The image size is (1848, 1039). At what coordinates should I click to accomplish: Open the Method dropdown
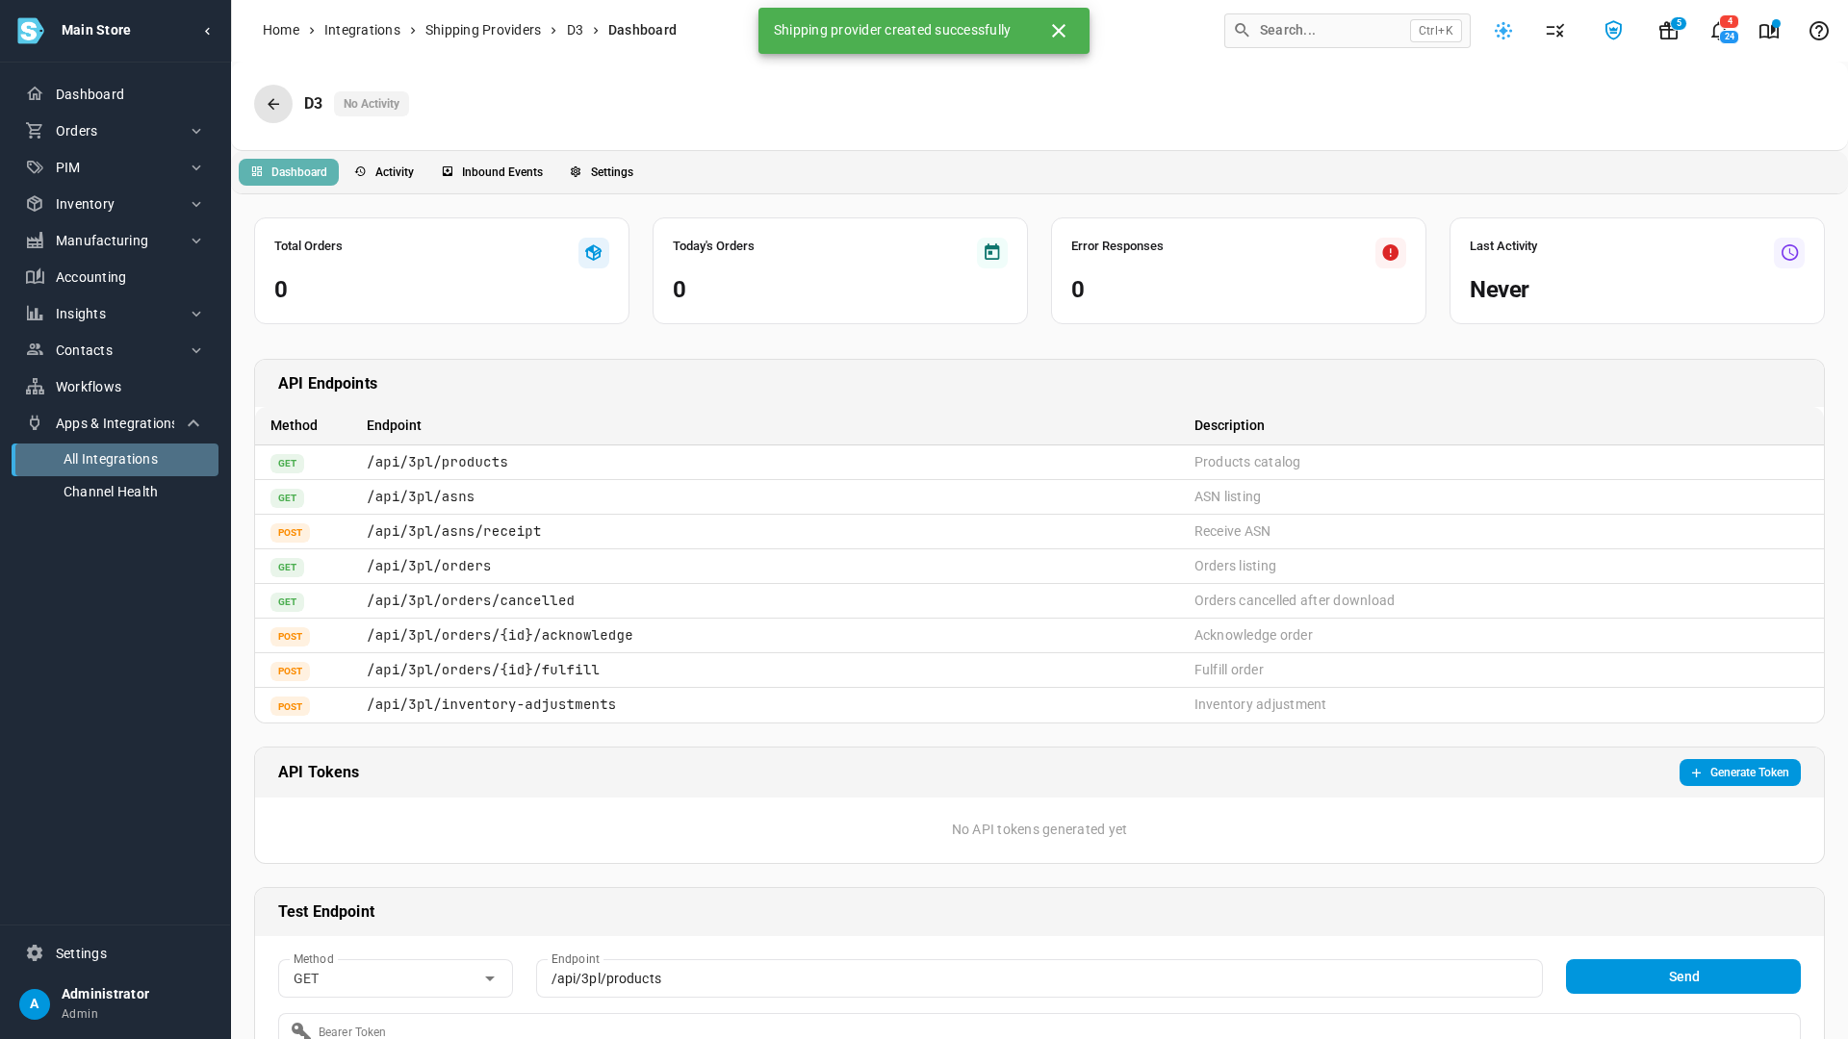point(396,978)
